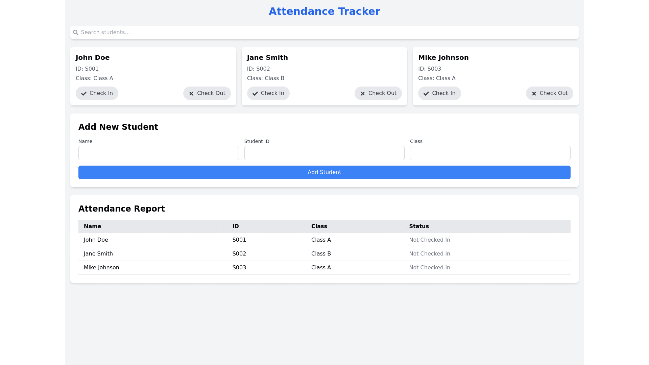Click the Attendance Tracker title

click(324, 11)
